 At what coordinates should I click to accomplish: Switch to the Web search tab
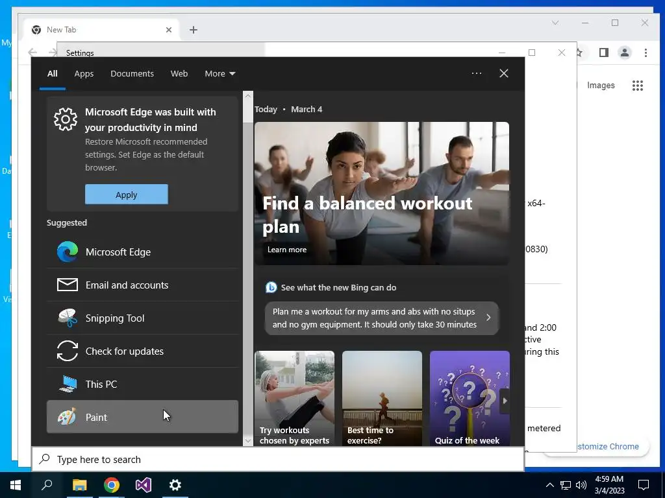click(x=179, y=74)
